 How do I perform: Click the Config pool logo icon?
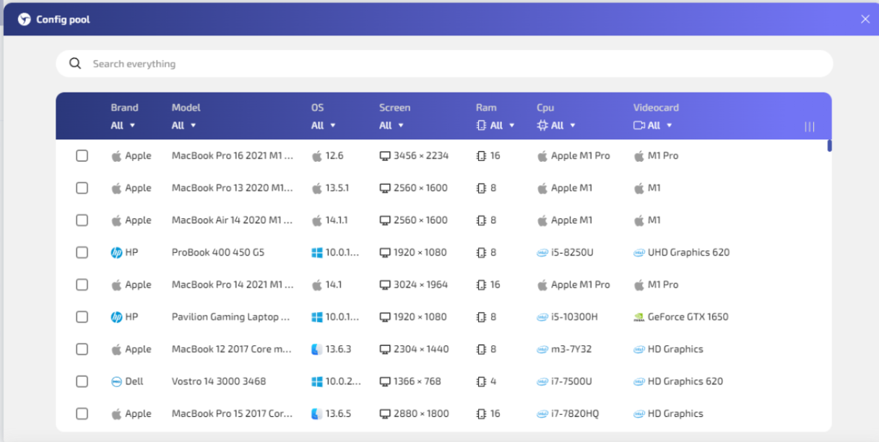point(25,19)
